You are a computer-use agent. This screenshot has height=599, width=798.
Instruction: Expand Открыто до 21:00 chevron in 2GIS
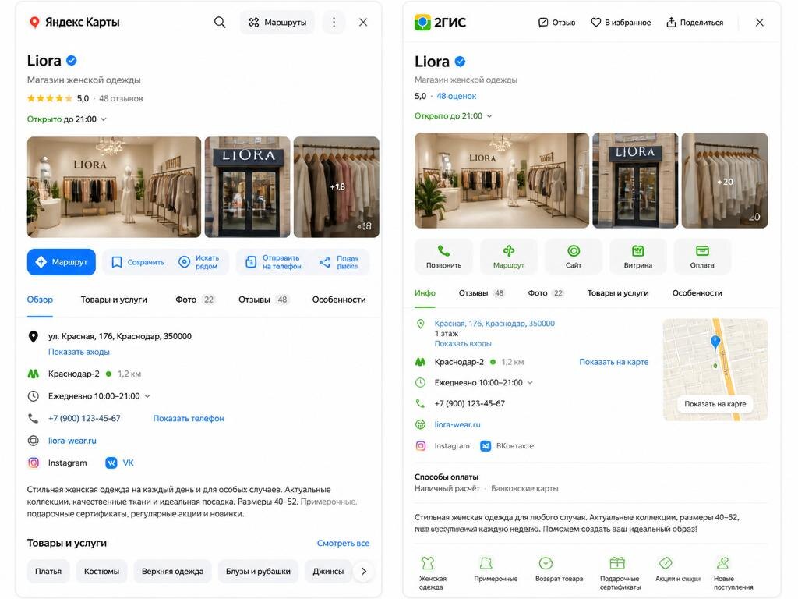[489, 116]
